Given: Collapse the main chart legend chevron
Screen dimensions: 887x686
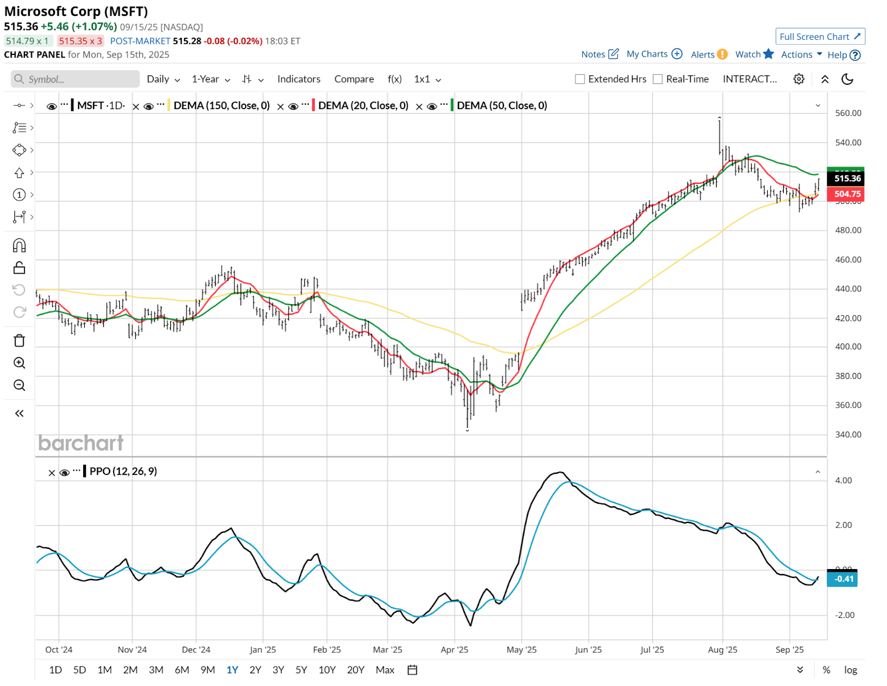Looking at the screenshot, I should [818, 105].
